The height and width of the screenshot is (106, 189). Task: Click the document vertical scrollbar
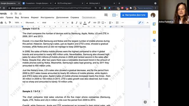pyautogui.click(x=149, y=85)
